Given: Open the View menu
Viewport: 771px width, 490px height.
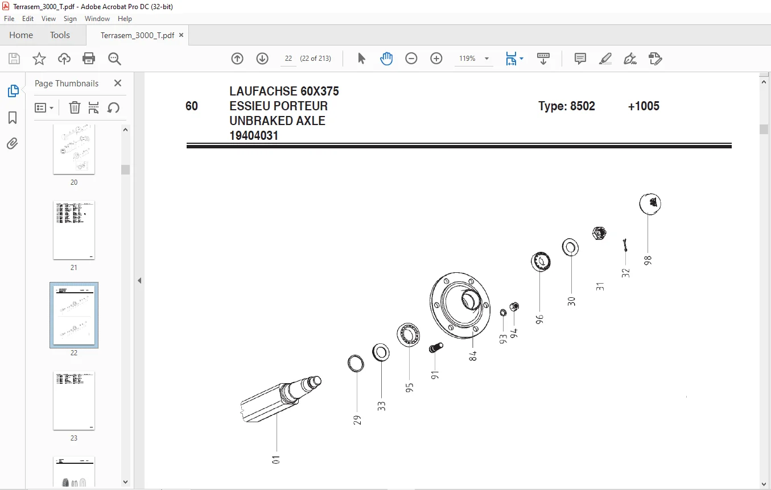Looking at the screenshot, I should point(48,19).
